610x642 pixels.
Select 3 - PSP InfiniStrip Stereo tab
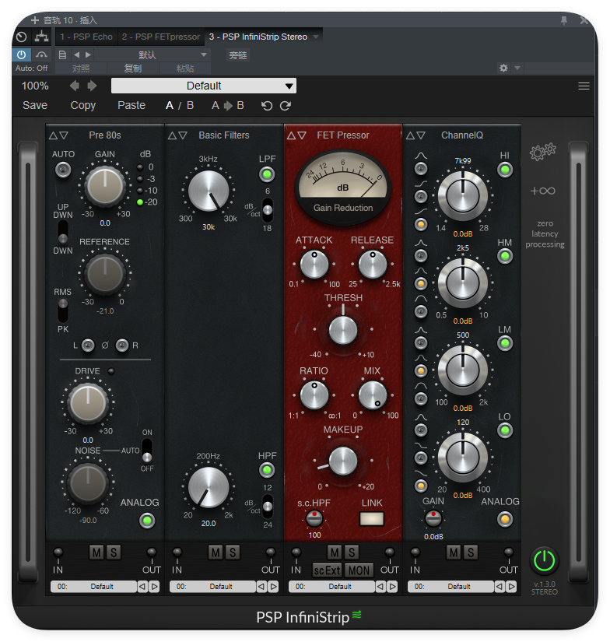pyautogui.click(x=258, y=37)
